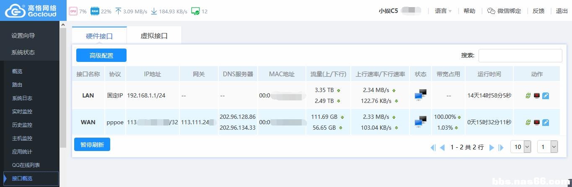Screen dimensions: 572x187
Task: Click the LAN interface name cell
Action: coord(88,95)
